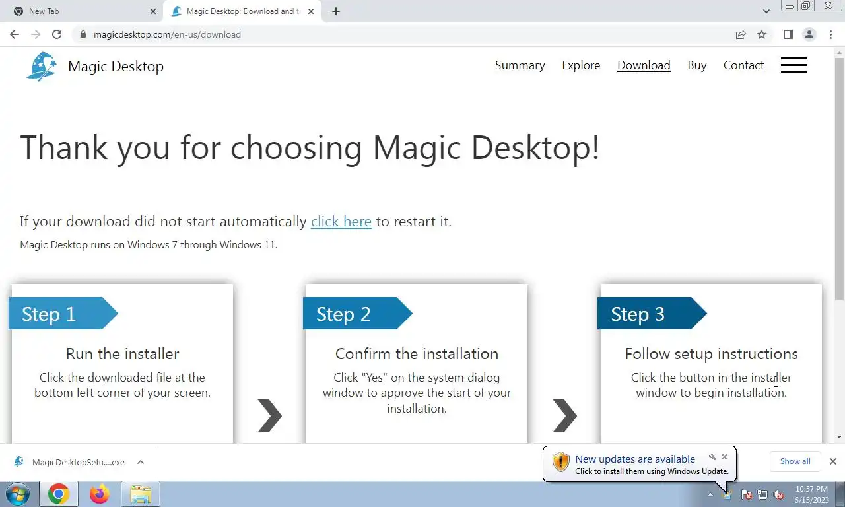Launch Firefox from the taskbar

click(100, 494)
